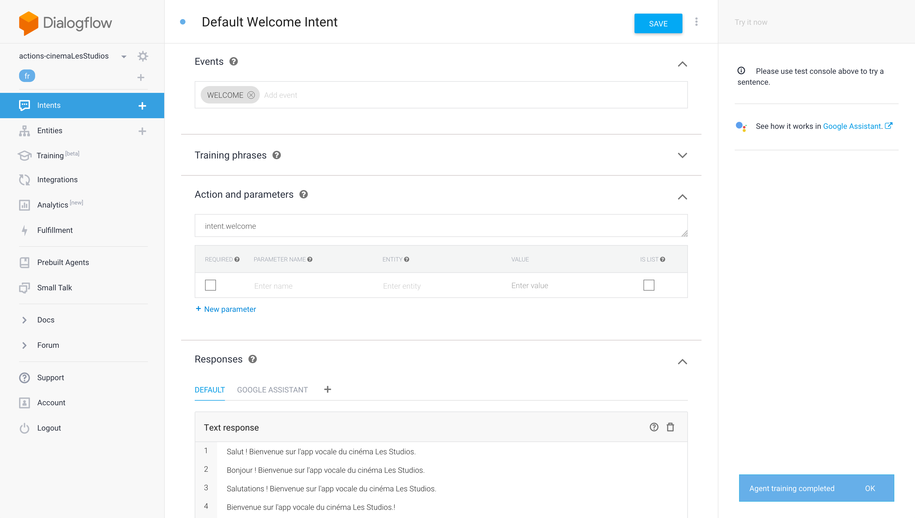This screenshot has width=915, height=518.
Task: Delete the Text response block
Action: tap(670, 427)
